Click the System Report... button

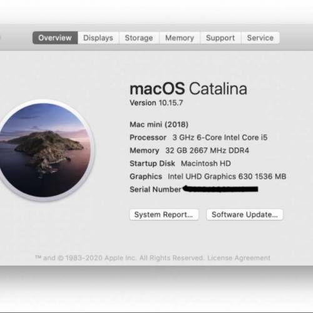pos(164,215)
